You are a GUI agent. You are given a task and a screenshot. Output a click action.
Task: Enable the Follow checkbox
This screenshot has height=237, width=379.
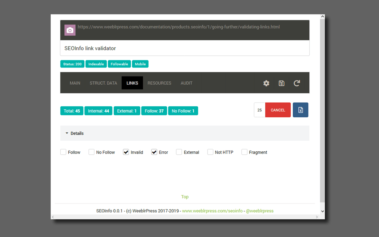(63, 152)
